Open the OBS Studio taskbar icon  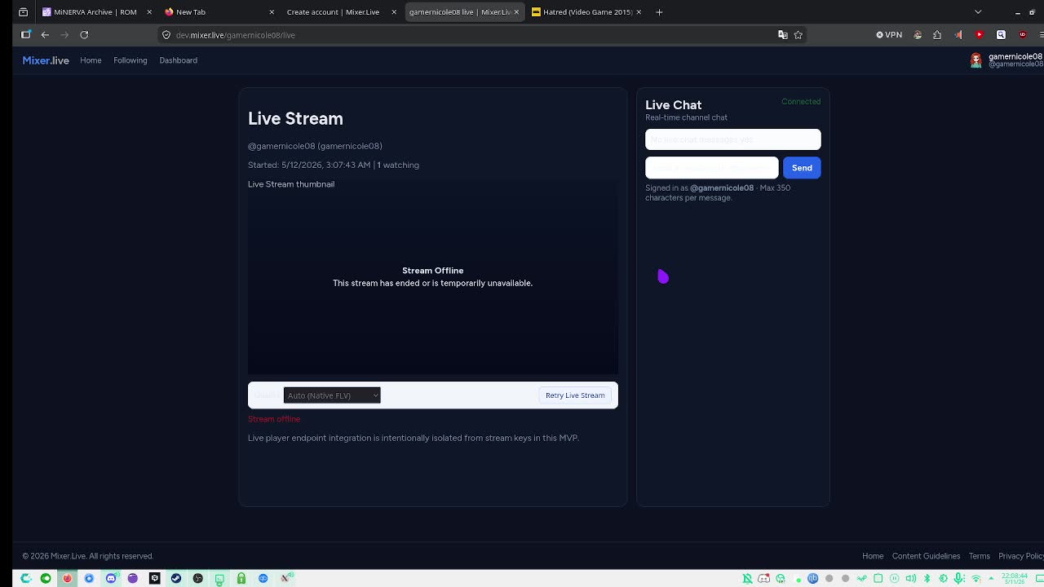coord(198,579)
